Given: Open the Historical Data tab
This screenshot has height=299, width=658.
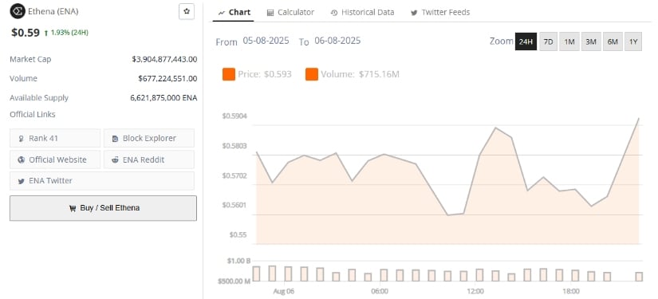Looking at the screenshot, I should click(362, 13).
